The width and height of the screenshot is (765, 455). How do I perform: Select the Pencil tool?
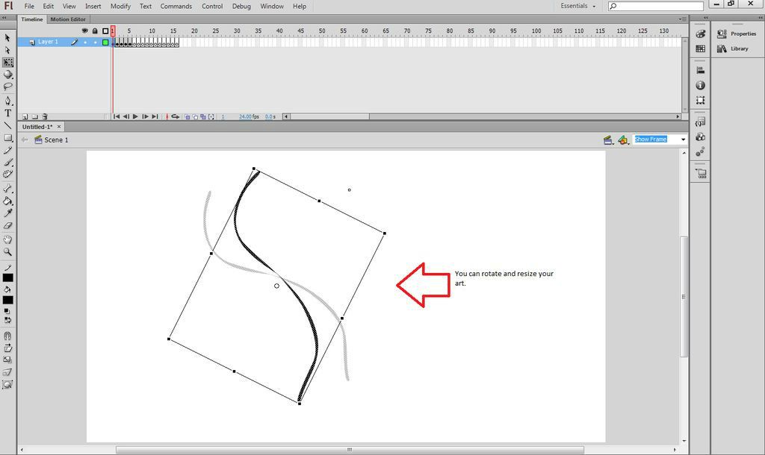7,151
